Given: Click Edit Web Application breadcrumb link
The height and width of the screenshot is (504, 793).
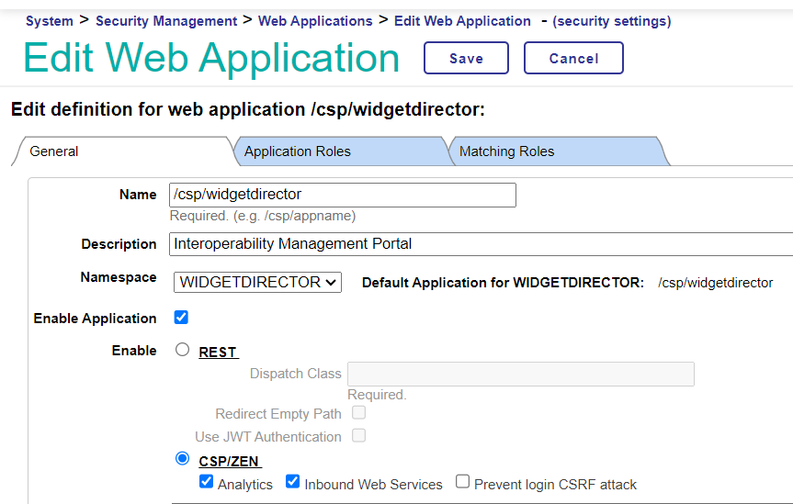Looking at the screenshot, I should 462,21.
